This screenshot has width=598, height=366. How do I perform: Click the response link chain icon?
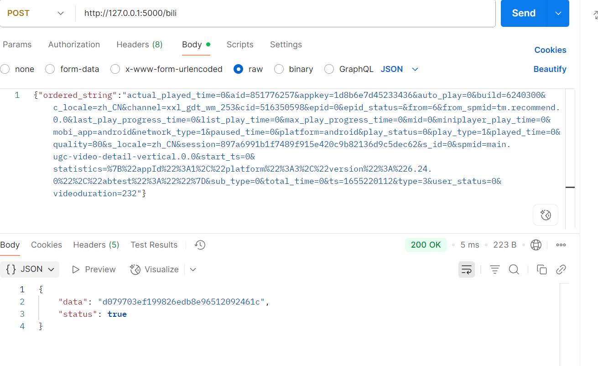[561, 269]
